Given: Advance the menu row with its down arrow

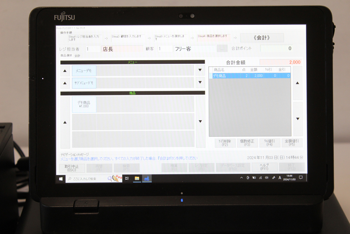Looking at the screenshot, I should coord(200,70).
